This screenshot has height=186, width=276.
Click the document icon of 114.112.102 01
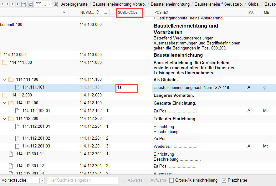coord(17,111)
